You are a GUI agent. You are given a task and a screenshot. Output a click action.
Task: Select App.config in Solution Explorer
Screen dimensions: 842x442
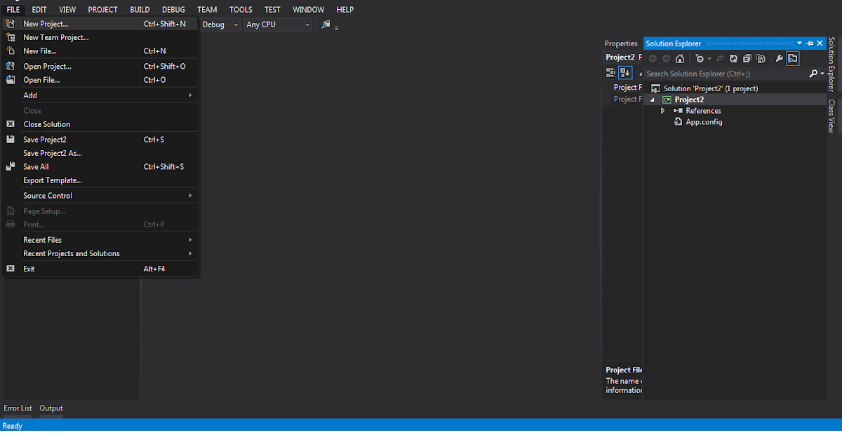704,121
